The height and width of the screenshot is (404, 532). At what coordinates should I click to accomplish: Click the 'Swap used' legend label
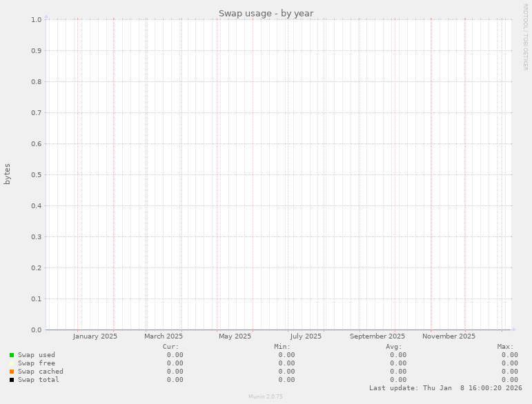37,355
